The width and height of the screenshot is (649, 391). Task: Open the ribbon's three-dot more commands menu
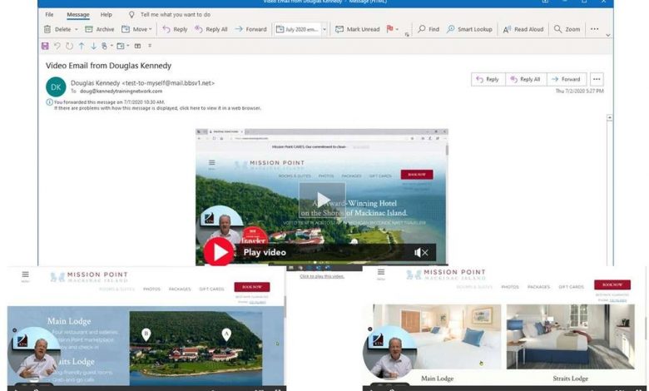click(594, 29)
